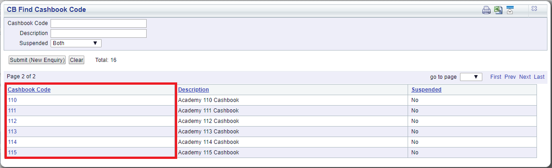
Task: Sort by Suspended column header
Action: click(x=426, y=90)
